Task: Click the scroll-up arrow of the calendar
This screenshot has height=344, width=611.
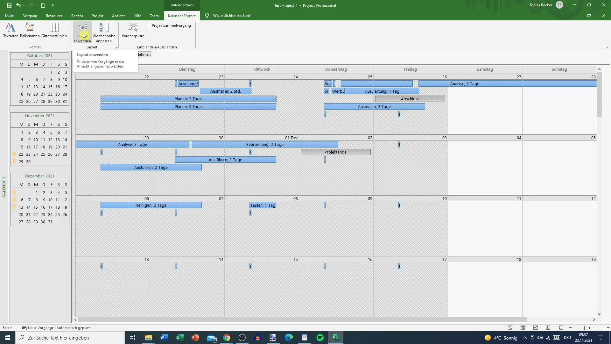Action: coord(599,69)
